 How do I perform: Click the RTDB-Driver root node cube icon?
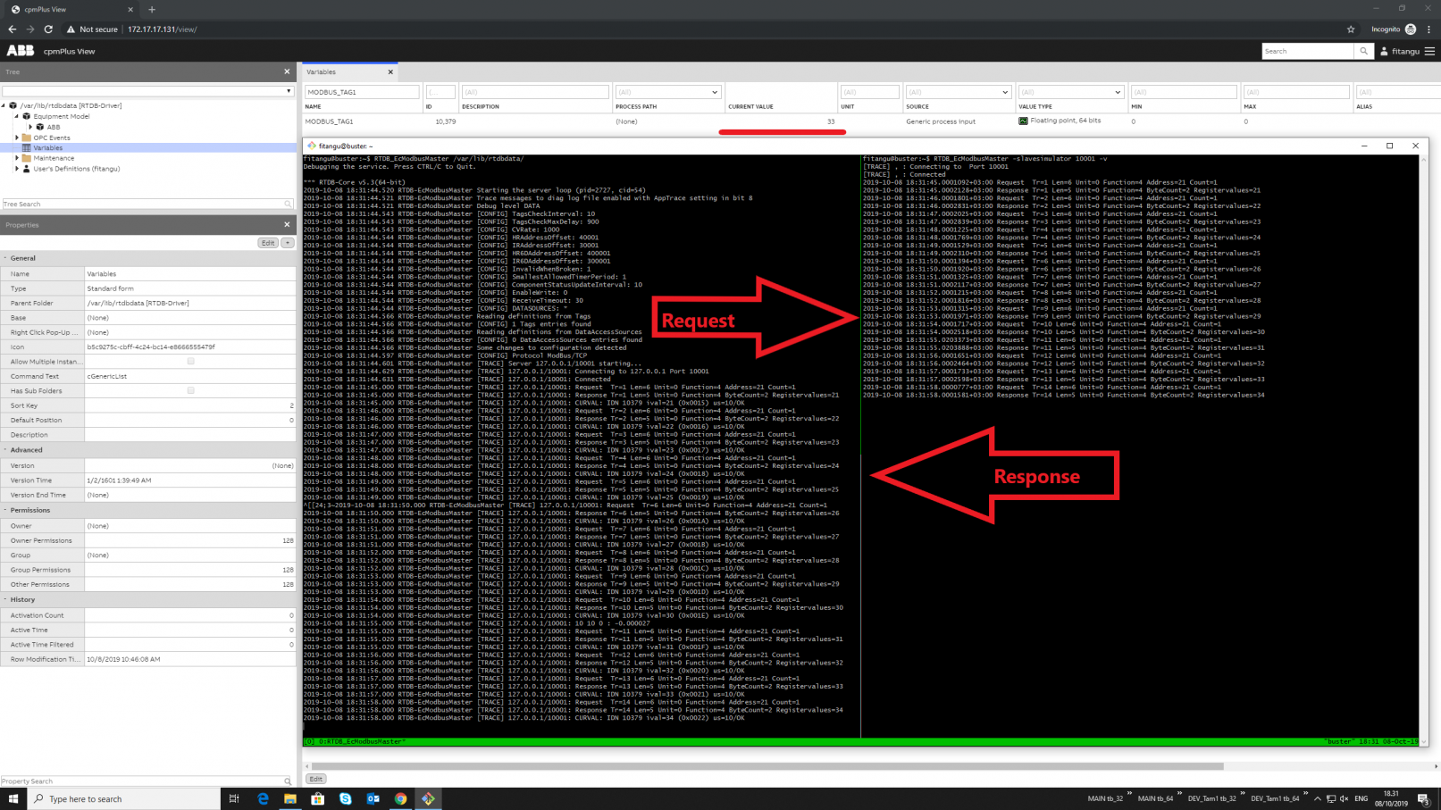click(13, 105)
